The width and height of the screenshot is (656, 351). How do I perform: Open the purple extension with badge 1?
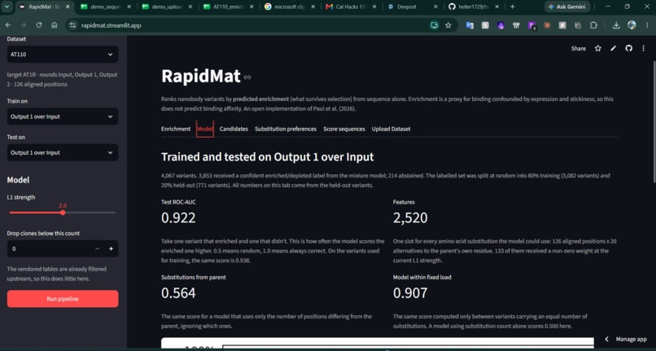point(531,25)
